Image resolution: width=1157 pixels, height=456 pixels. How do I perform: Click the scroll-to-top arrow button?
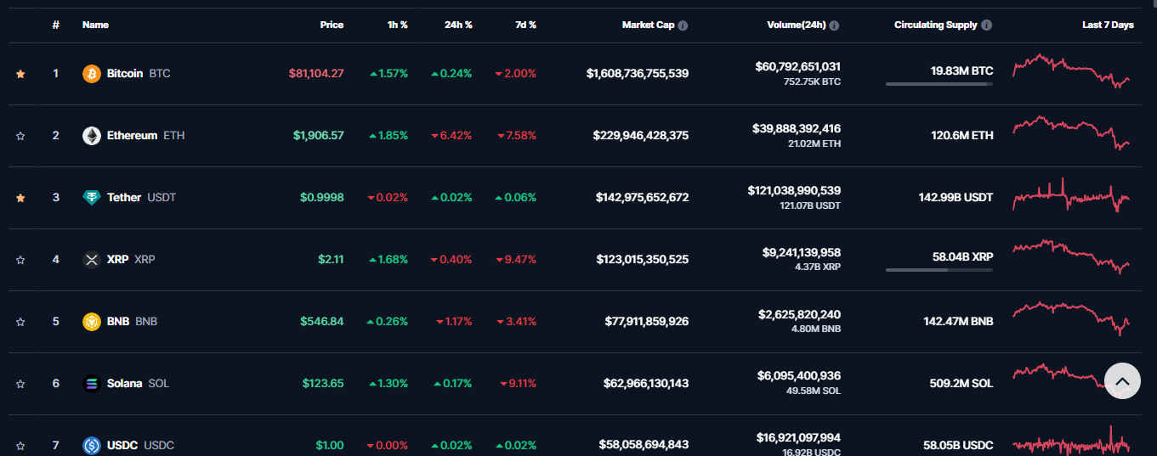click(x=1122, y=381)
